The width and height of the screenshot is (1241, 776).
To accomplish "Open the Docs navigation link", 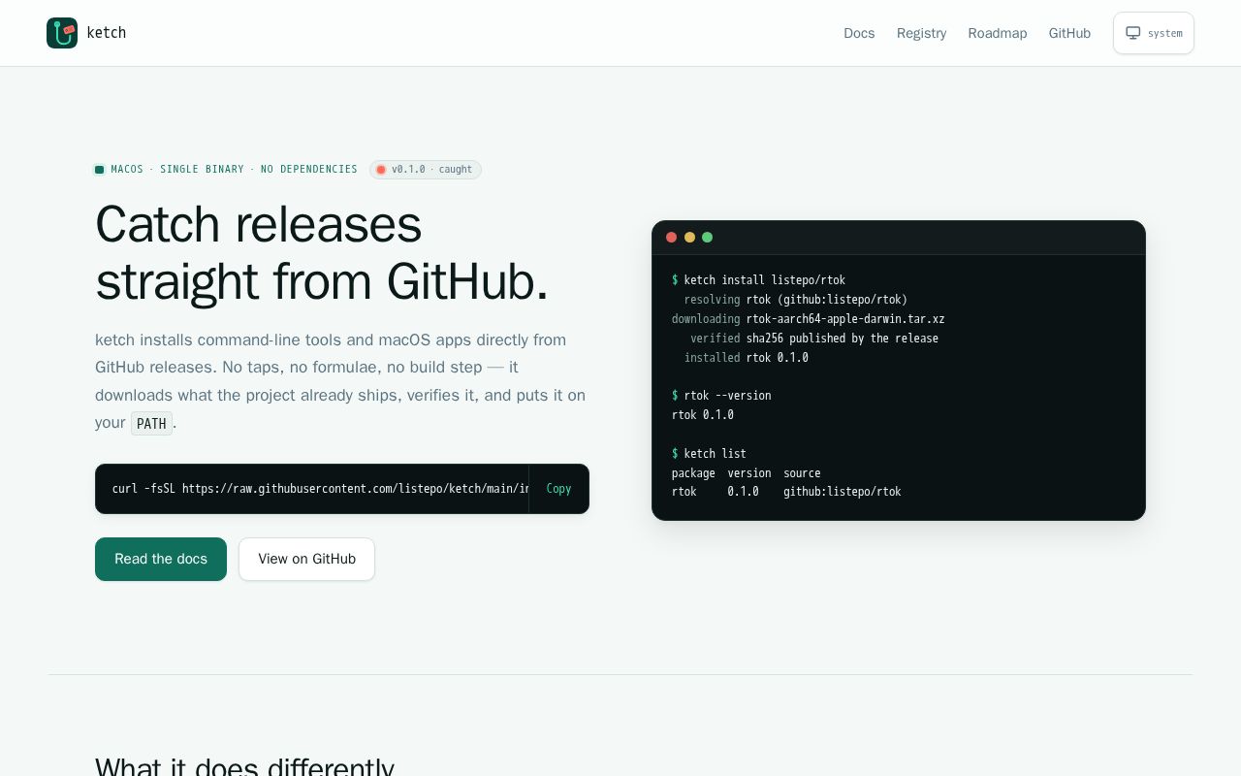I will tap(859, 33).
